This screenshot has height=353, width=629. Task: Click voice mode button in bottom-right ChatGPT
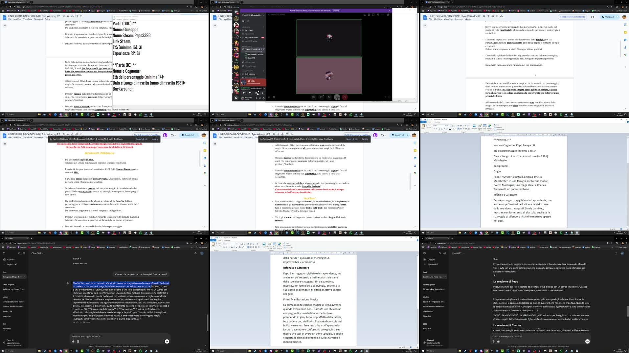pyautogui.click(x=587, y=341)
